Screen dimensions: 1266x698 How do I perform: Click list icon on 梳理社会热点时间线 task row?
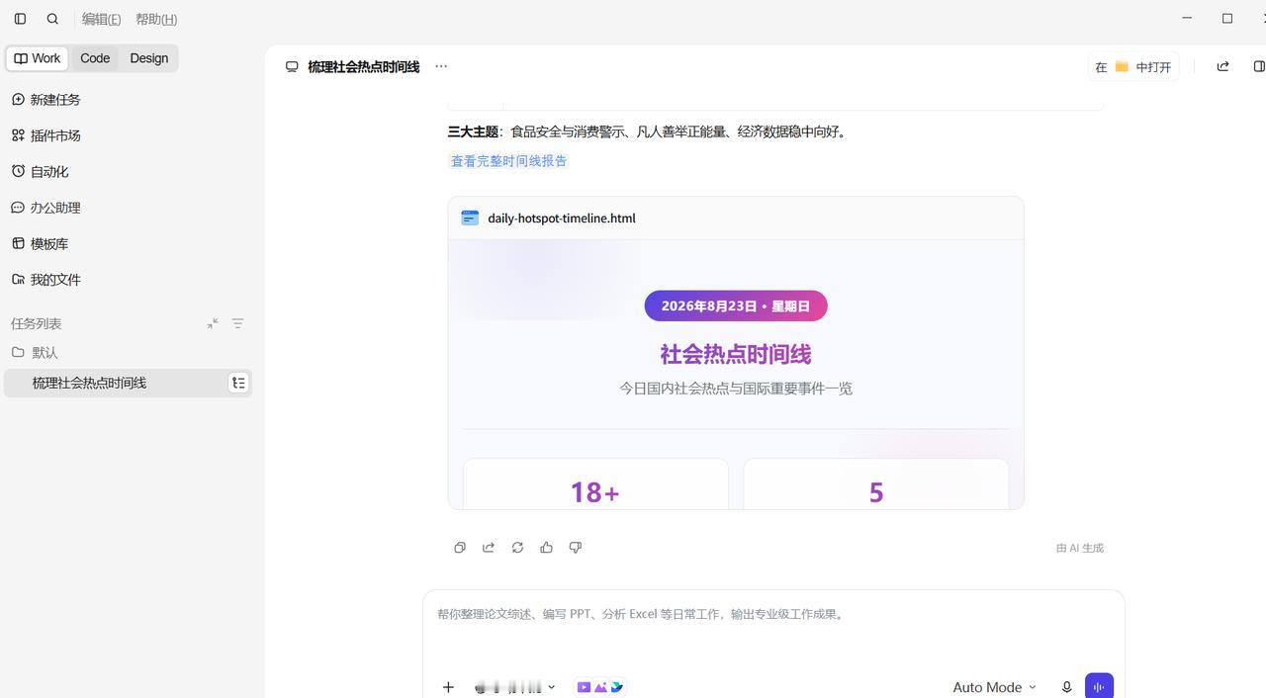click(x=238, y=383)
